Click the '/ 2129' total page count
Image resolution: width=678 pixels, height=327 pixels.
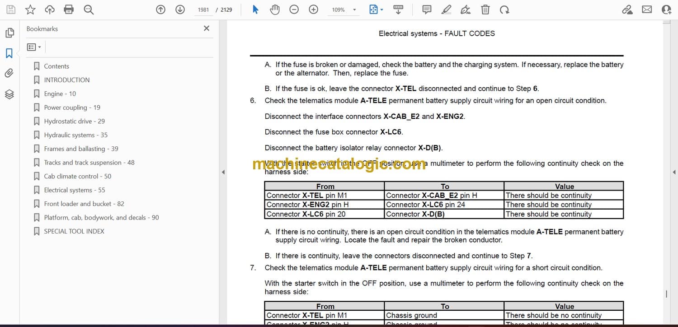(224, 9)
